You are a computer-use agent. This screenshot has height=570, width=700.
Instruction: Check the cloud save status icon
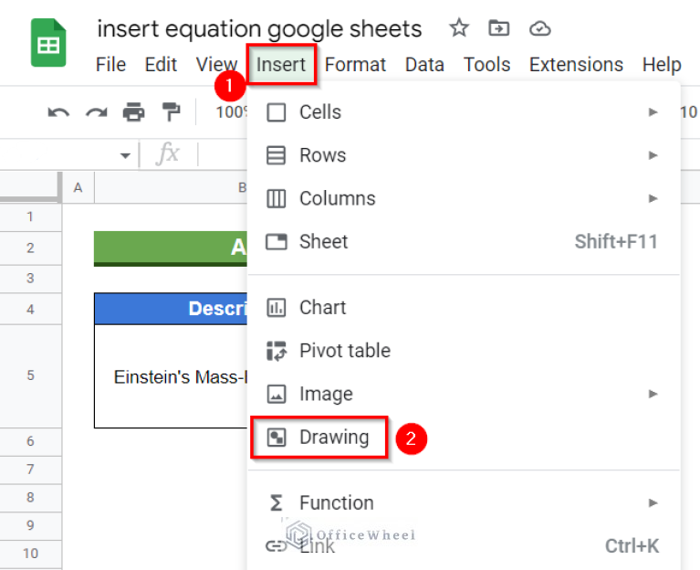click(x=540, y=28)
